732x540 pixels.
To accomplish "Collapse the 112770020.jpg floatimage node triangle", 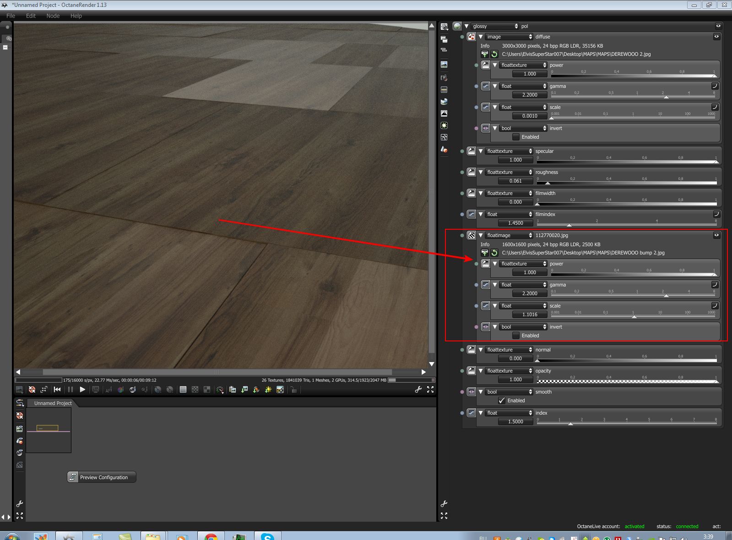I will click(481, 235).
